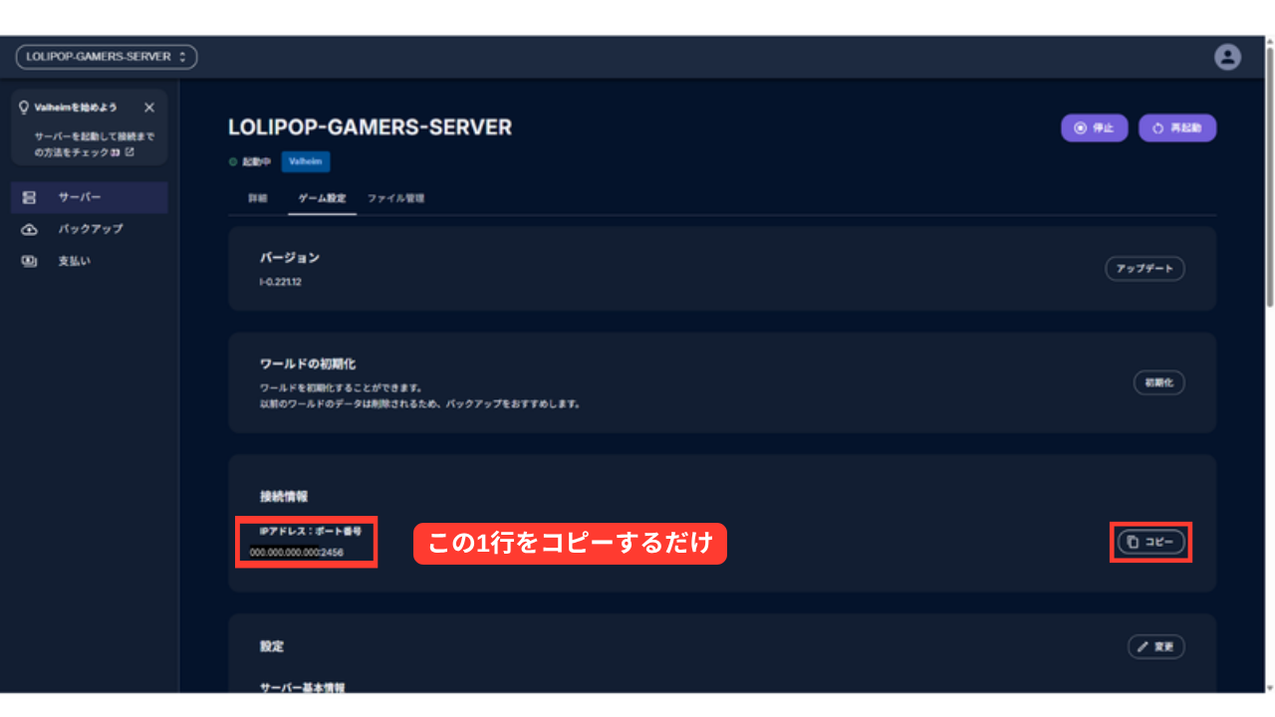
Task: Click the lightbulb icon in the tip card
Action: (24, 108)
